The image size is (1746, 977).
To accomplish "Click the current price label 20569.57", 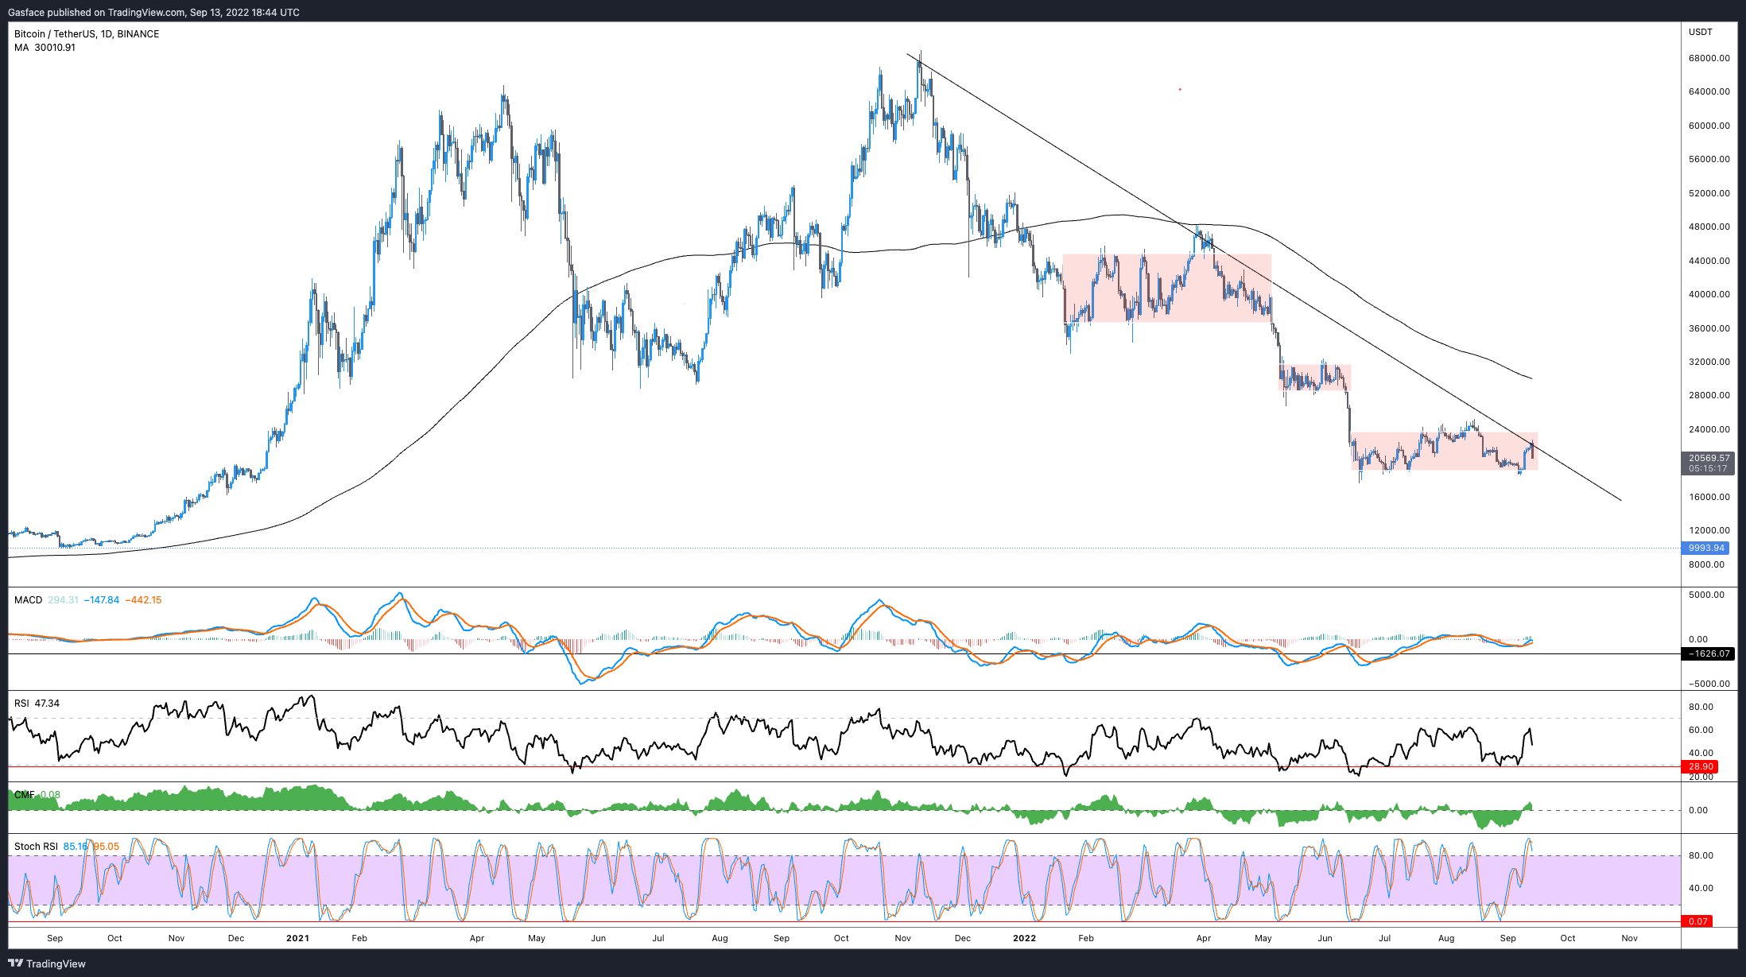I will (x=1709, y=458).
